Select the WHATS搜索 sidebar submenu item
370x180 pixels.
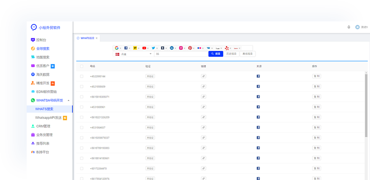pos(49,109)
